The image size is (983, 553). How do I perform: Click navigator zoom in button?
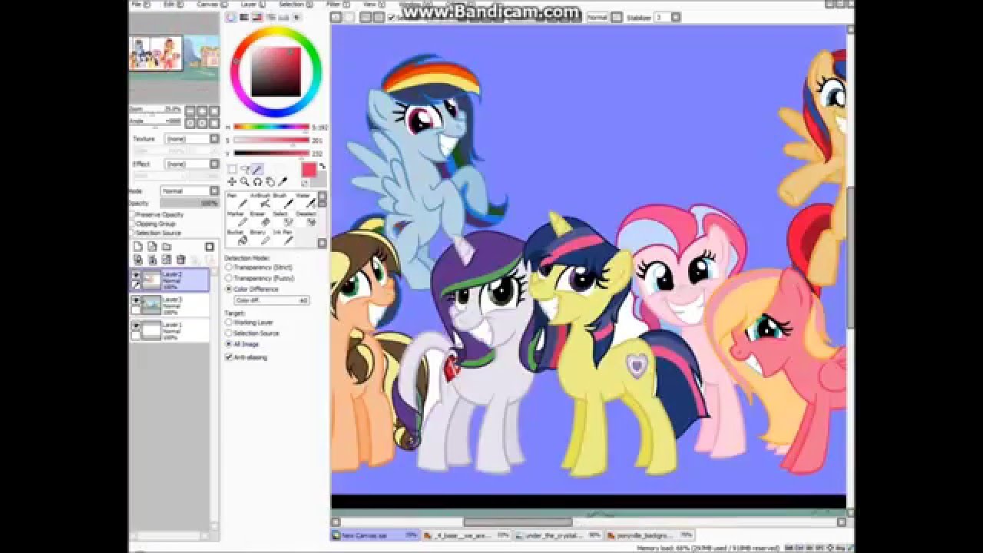point(202,111)
